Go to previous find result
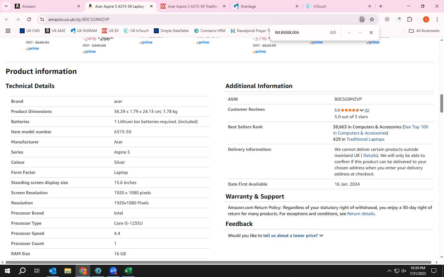Viewport: 444px width, 277px height. [349, 33]
